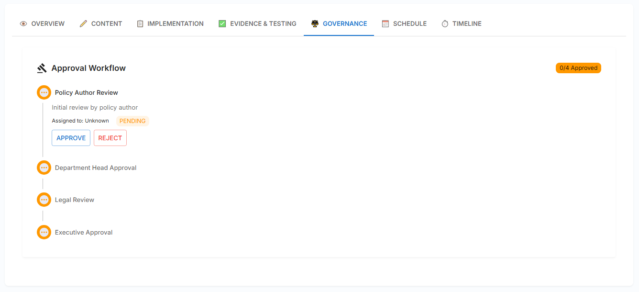Screen dimensions: 639x292
Task: Switch to the Schedule tab
Action: (x=409, y=23)
